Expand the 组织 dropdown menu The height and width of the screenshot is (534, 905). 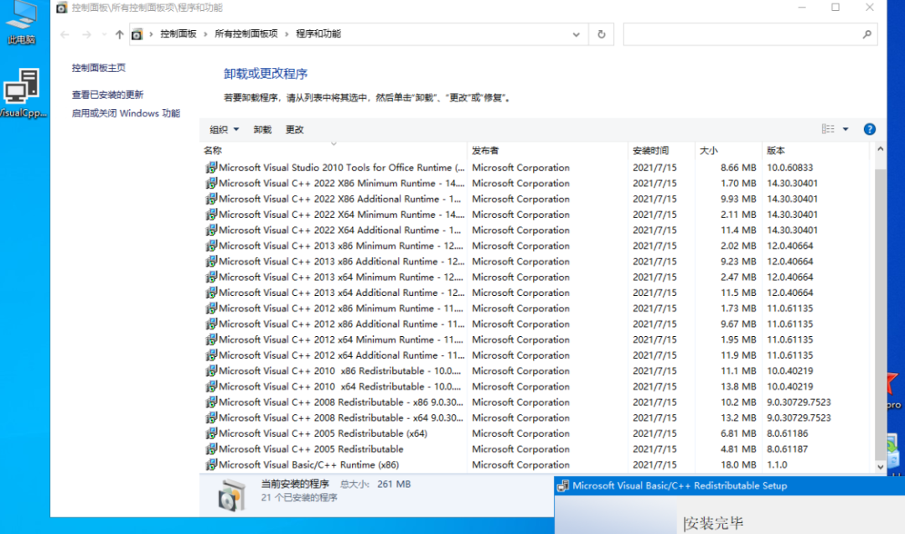tap(224, 130)
